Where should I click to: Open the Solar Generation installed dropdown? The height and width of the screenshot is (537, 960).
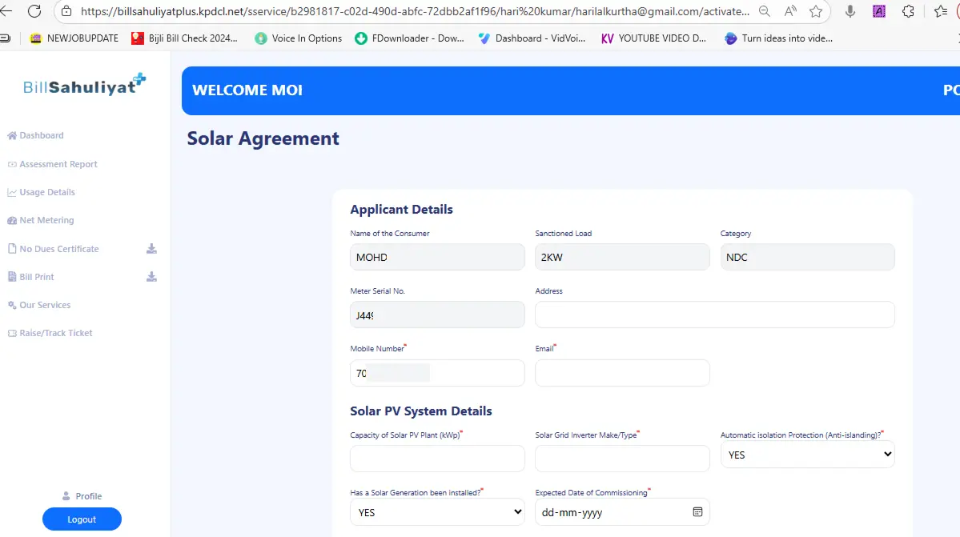(x=437, y=512)
